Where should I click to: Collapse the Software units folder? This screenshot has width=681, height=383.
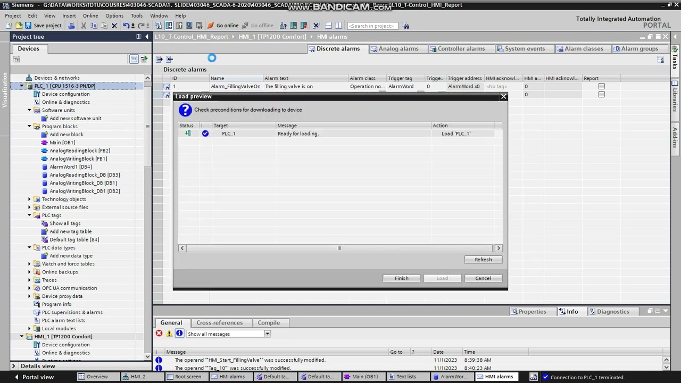(x=29, y=110)
